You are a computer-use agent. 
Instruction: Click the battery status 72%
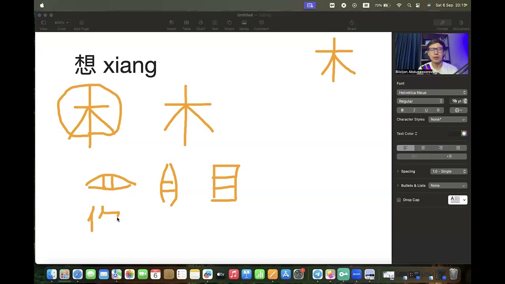click(382, 5)
